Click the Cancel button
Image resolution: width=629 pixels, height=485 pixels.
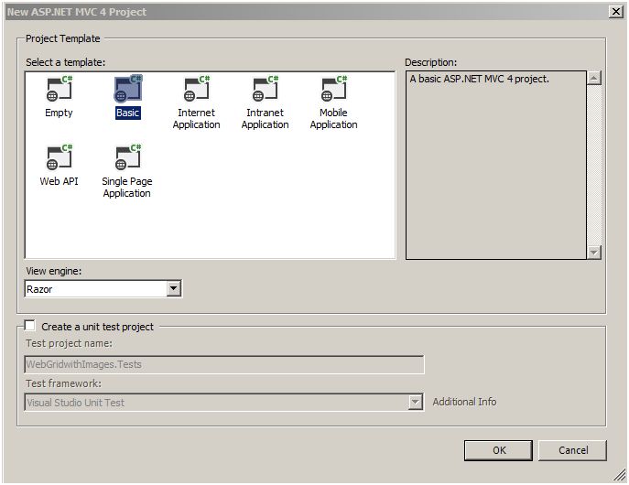573,450
